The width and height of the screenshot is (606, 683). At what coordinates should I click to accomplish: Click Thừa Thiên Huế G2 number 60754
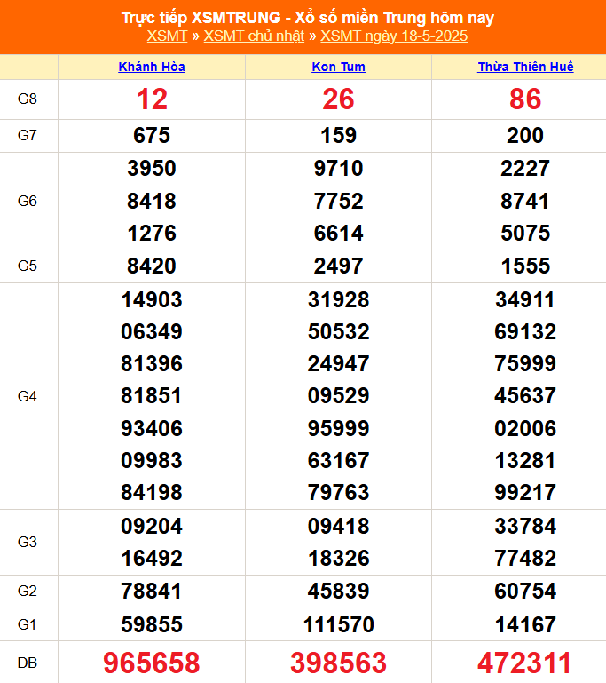point(525,592)
